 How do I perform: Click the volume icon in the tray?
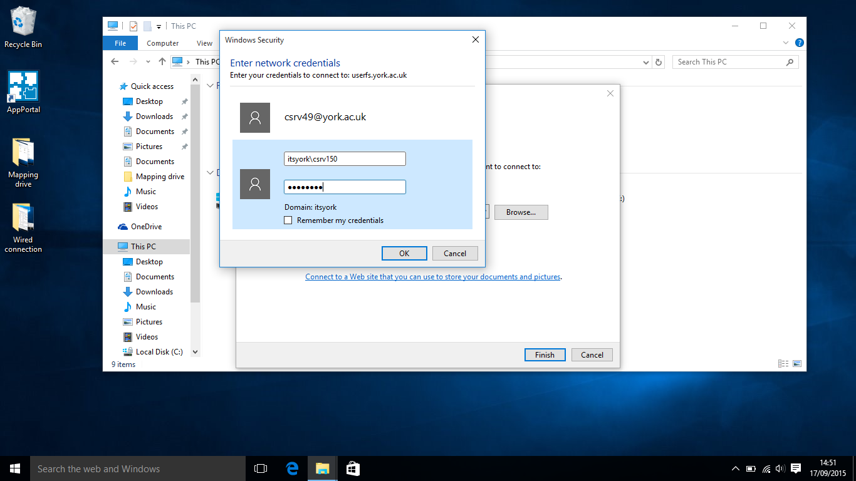780,468
